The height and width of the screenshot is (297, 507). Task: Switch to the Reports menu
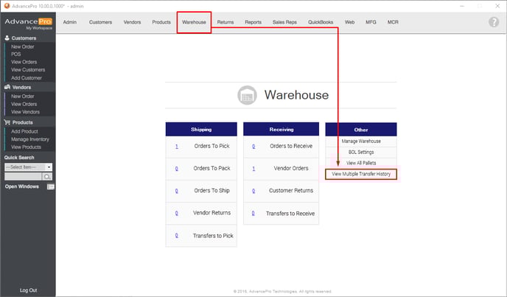pos(253,22)
